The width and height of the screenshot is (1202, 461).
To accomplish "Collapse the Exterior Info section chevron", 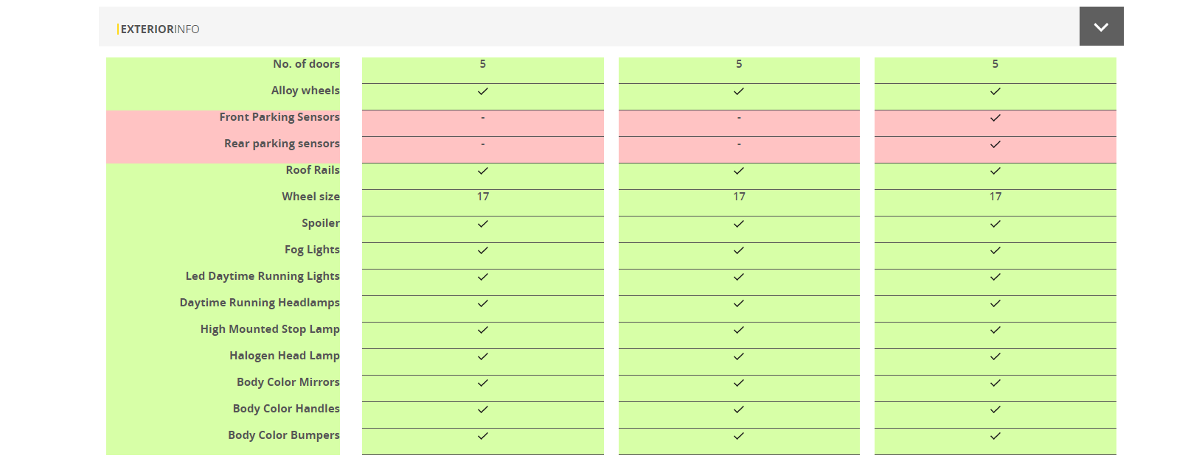I will (x=1101, y=27).
